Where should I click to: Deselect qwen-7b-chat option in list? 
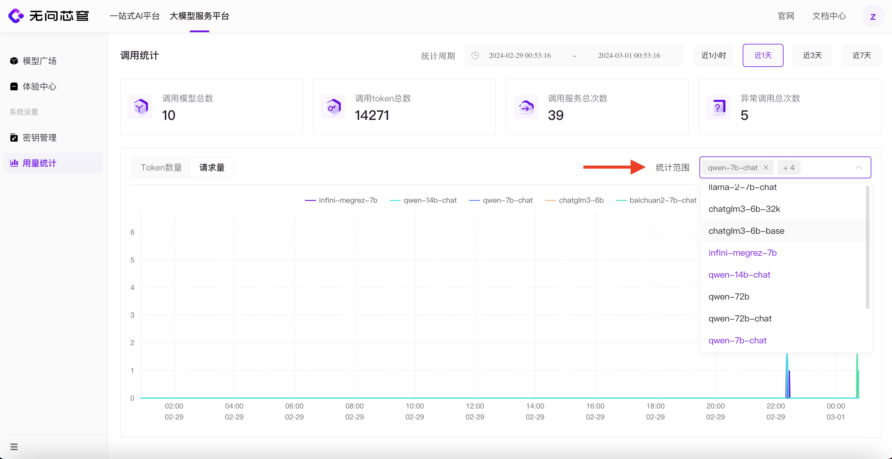(x=783, y=340)
